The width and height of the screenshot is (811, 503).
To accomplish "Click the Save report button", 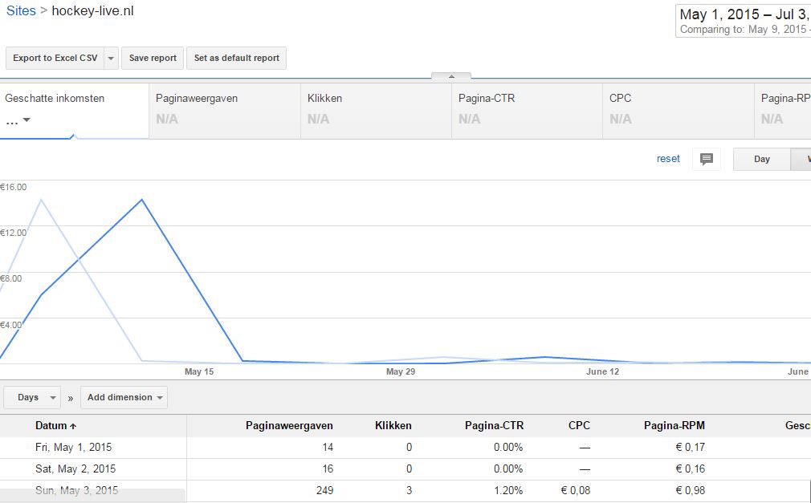I will (x=153, y=58).
